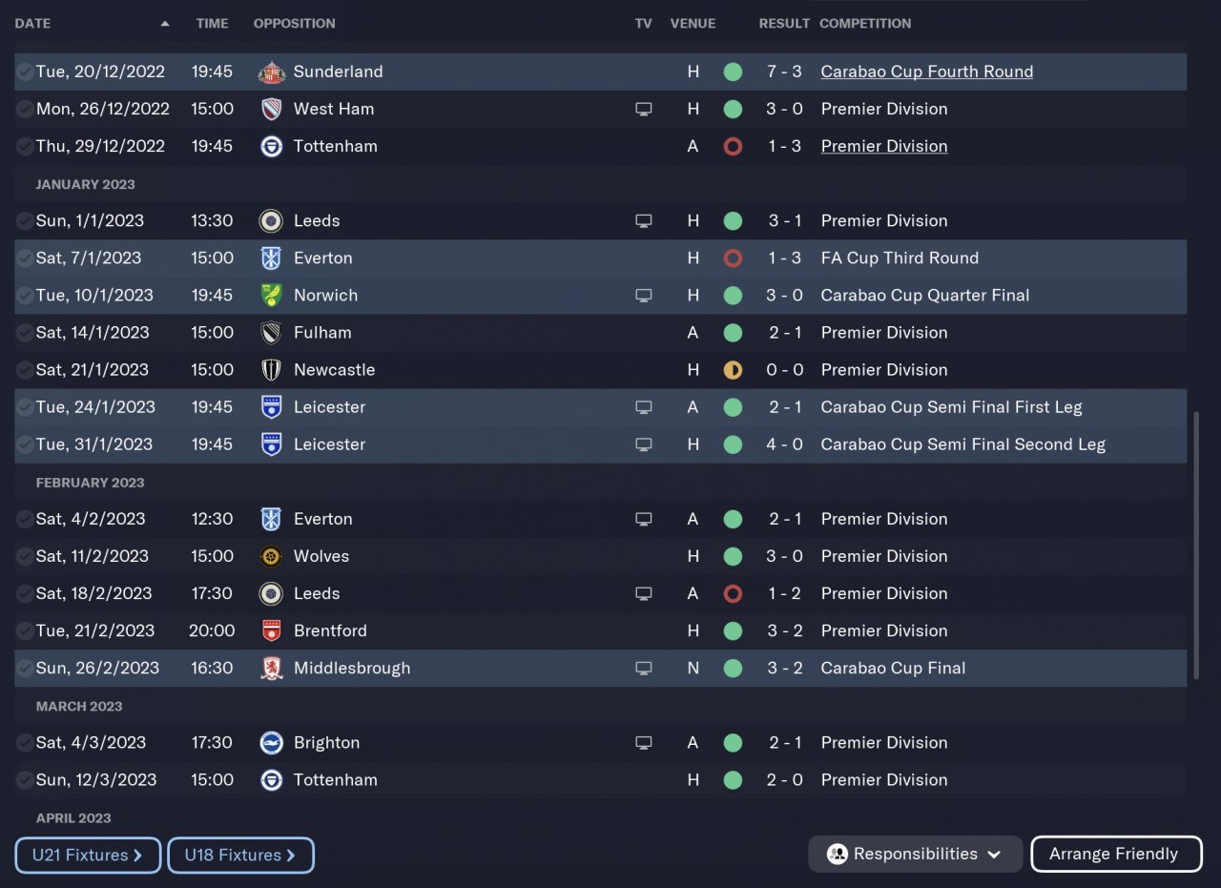Image resolution: width=1221 pixels, height=888 pixels.
Task: Click the Arrange Friendly button
Action: click(x=1115, y=855)
